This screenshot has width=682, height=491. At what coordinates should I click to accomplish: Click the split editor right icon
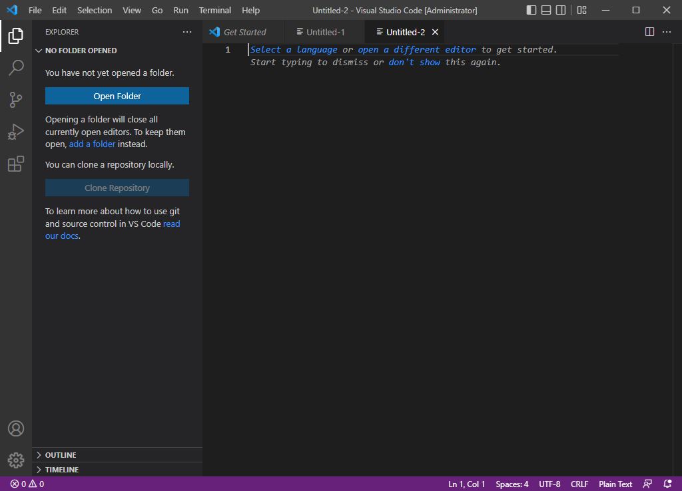(649, 32)
